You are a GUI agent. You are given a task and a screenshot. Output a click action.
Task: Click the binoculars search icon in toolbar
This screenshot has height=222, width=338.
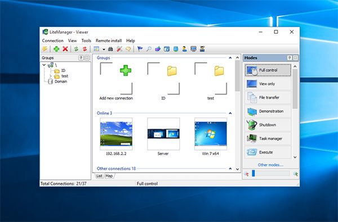tap(110, 49)
